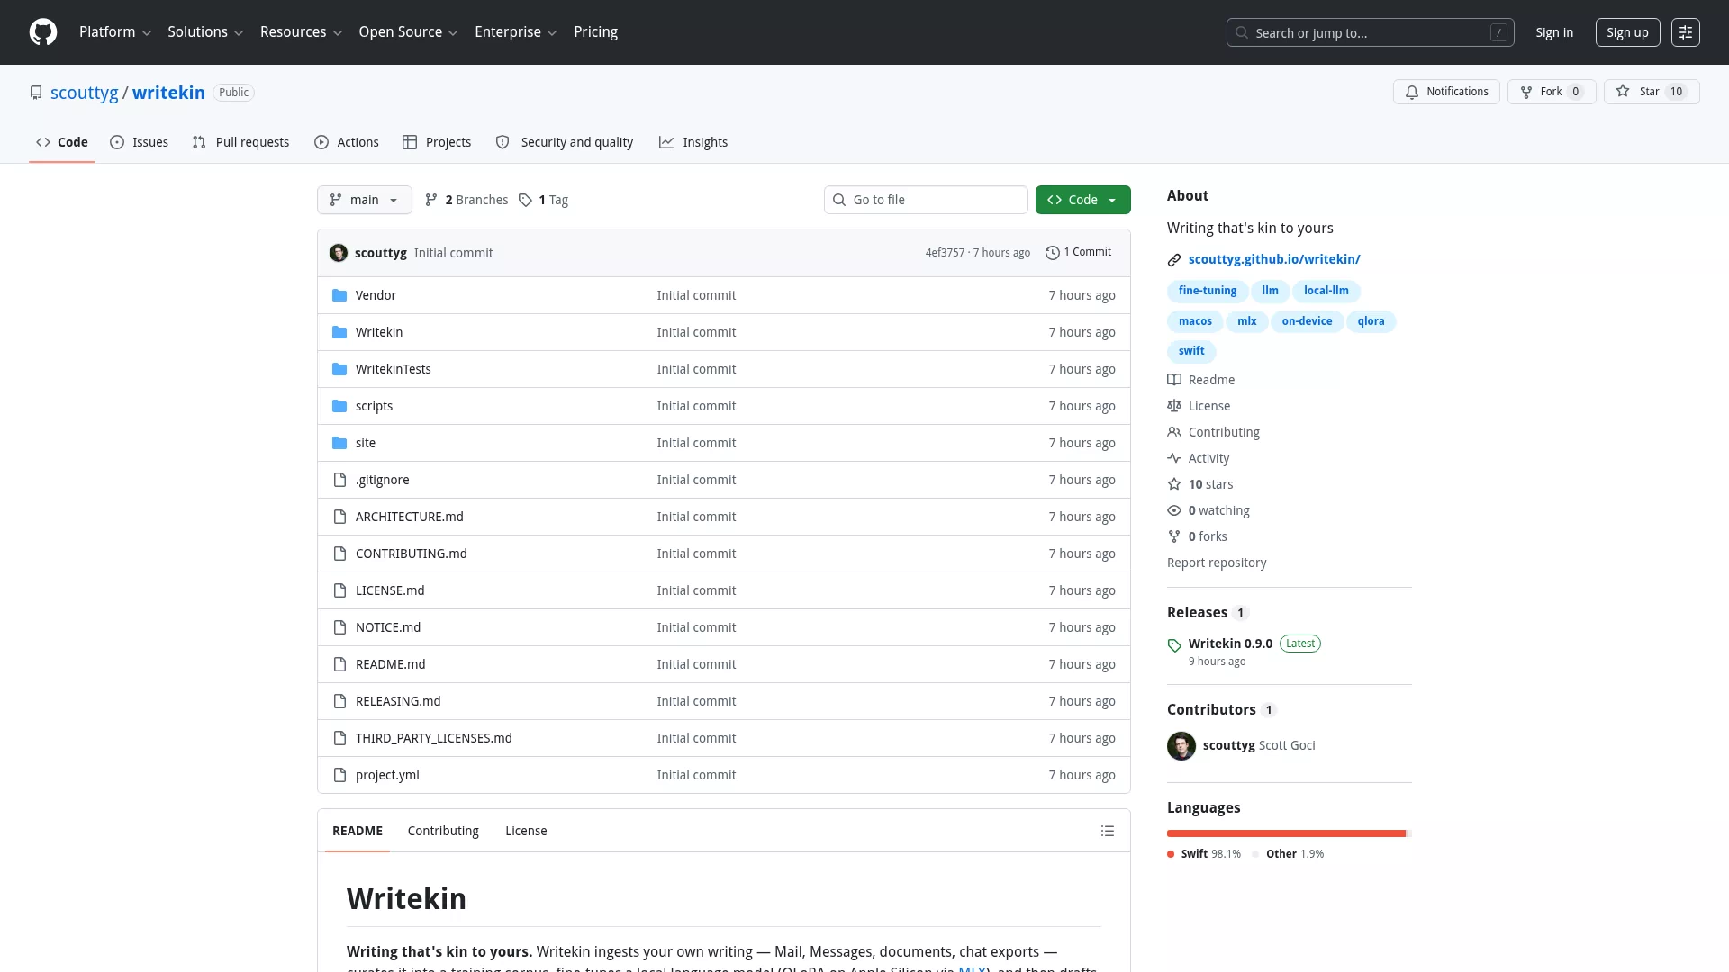Expand the Enterprise dropdown menu
Screen dimensions: 1729x972
(515, 32)
